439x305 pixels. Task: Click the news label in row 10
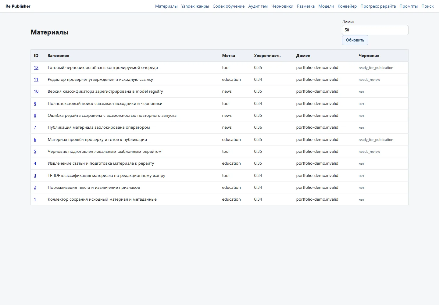coord(227,91)
